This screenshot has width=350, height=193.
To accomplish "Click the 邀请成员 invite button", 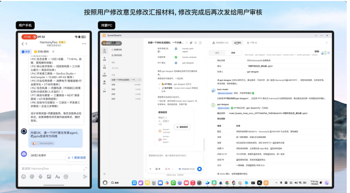I will click(182, 127).
